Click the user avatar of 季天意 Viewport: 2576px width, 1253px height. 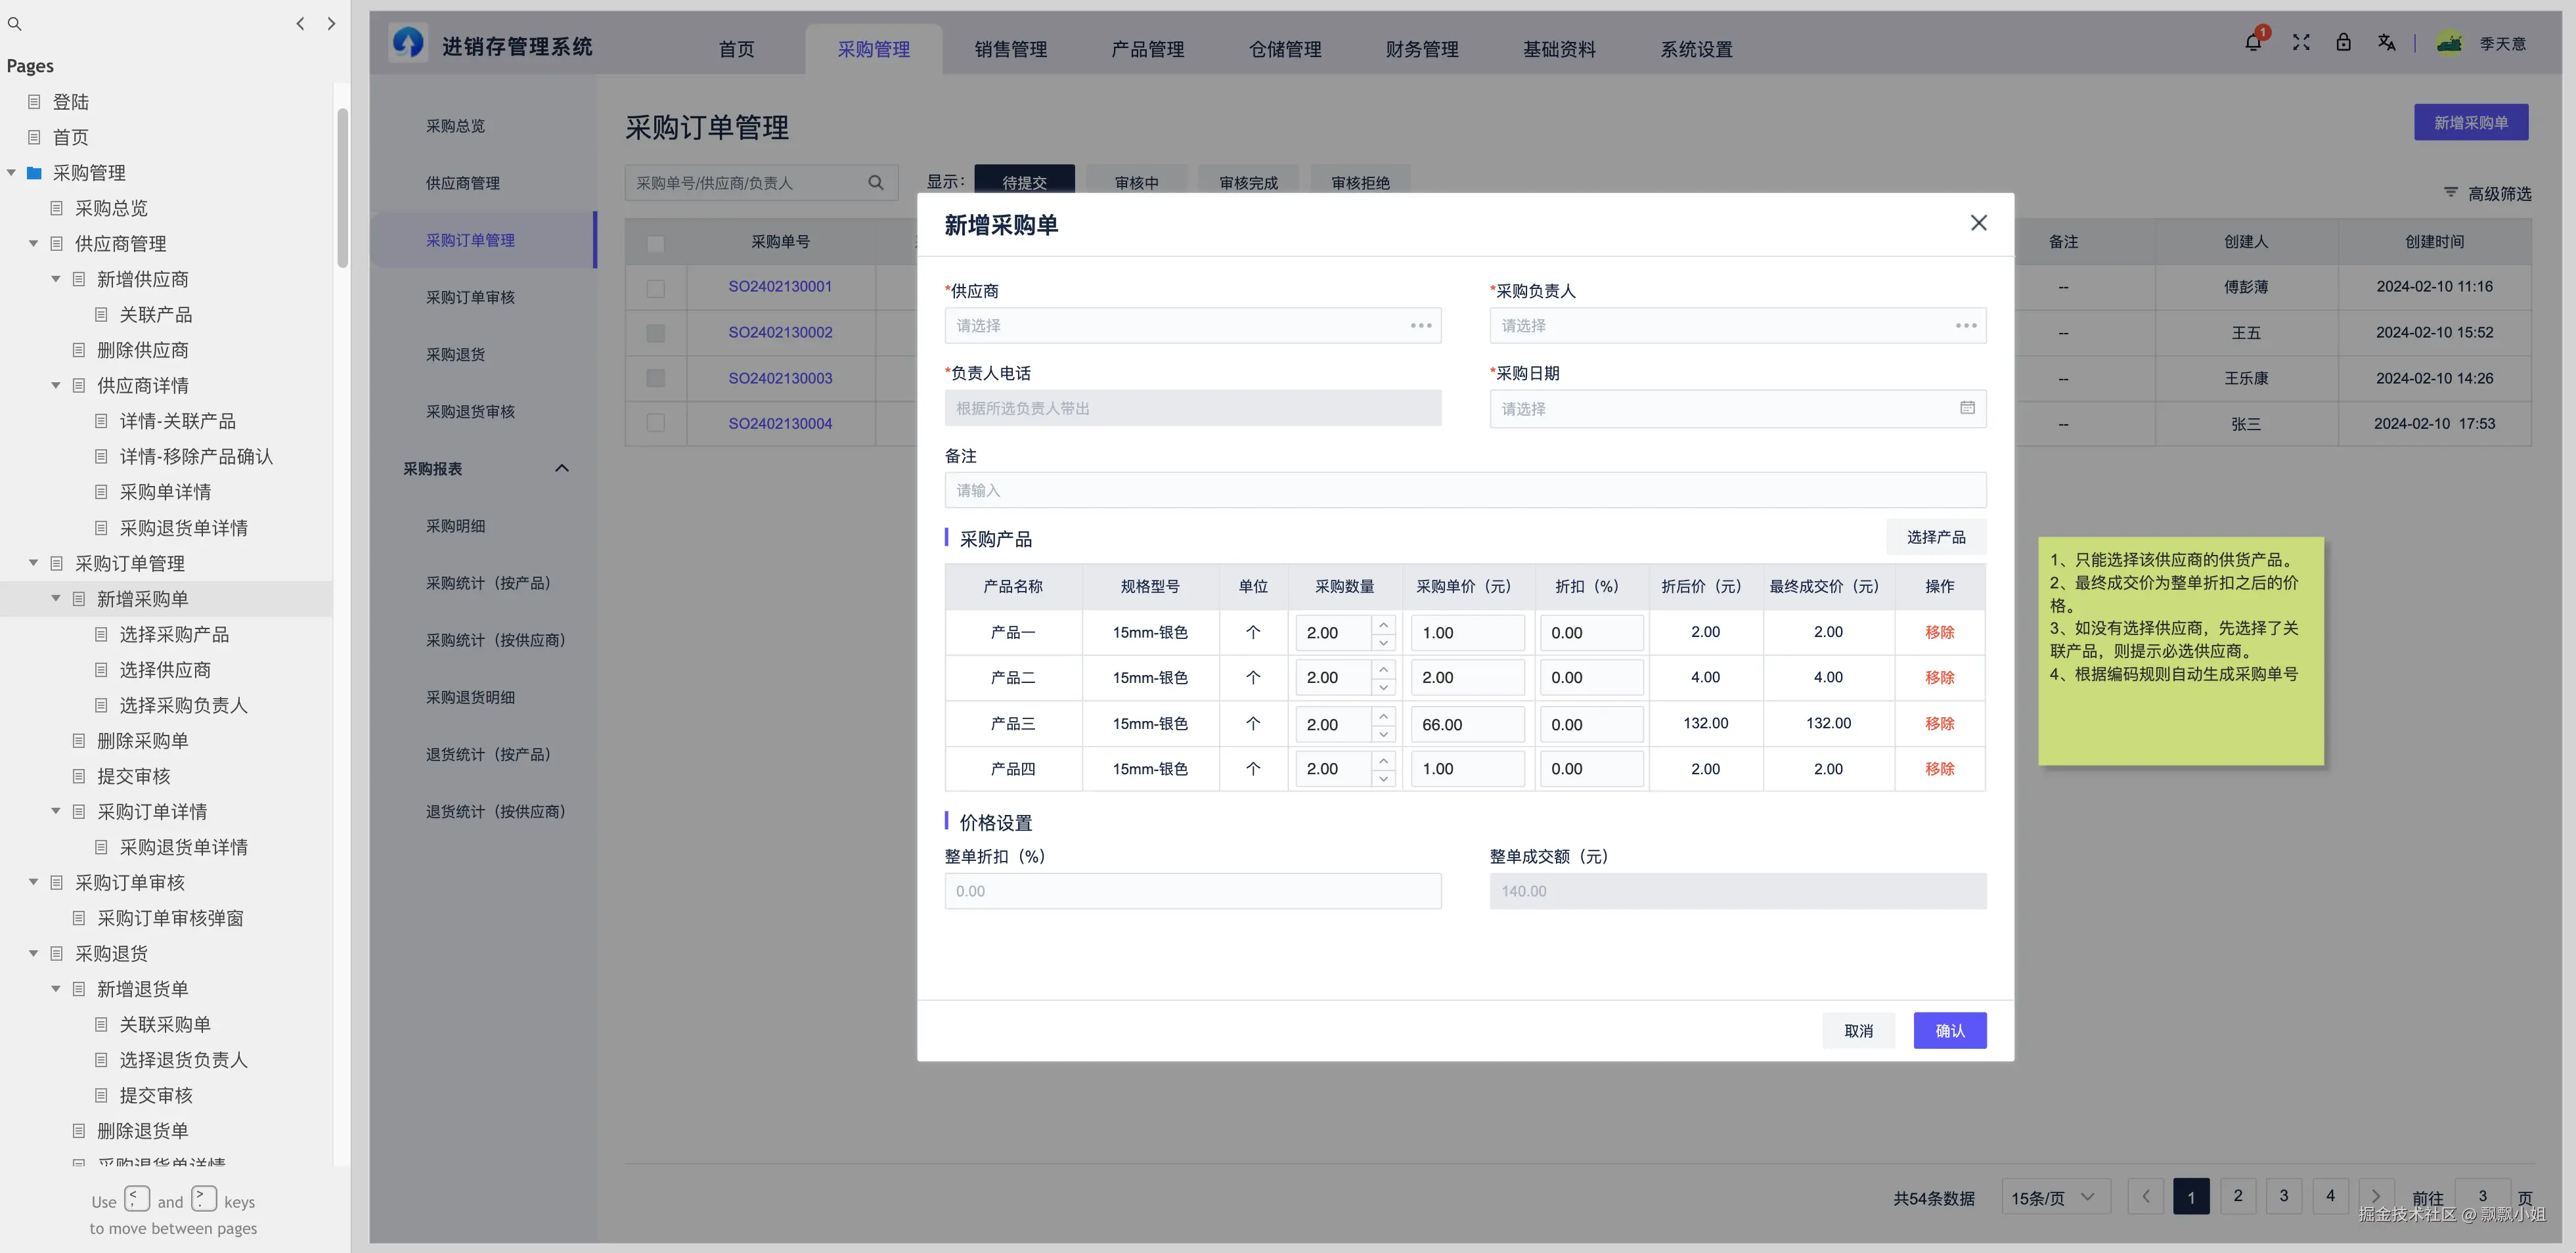[x=2449, y=42]
